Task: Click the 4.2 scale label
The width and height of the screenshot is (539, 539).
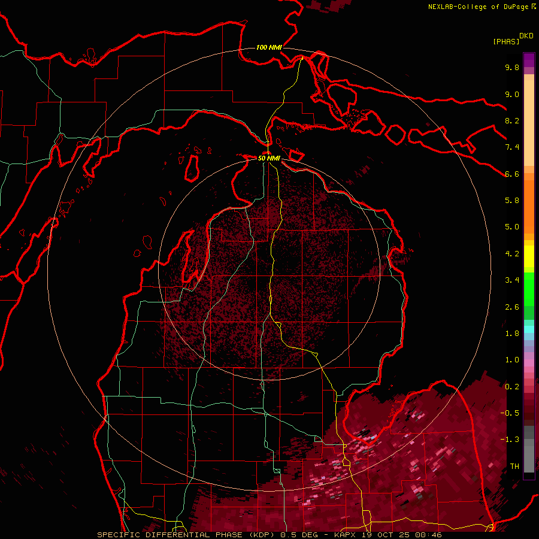Action: 512,254
